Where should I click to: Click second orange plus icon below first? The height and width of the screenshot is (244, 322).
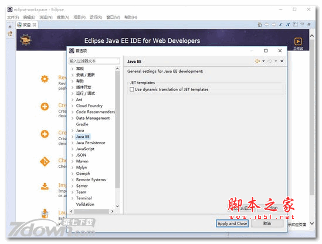click(45, 134)
